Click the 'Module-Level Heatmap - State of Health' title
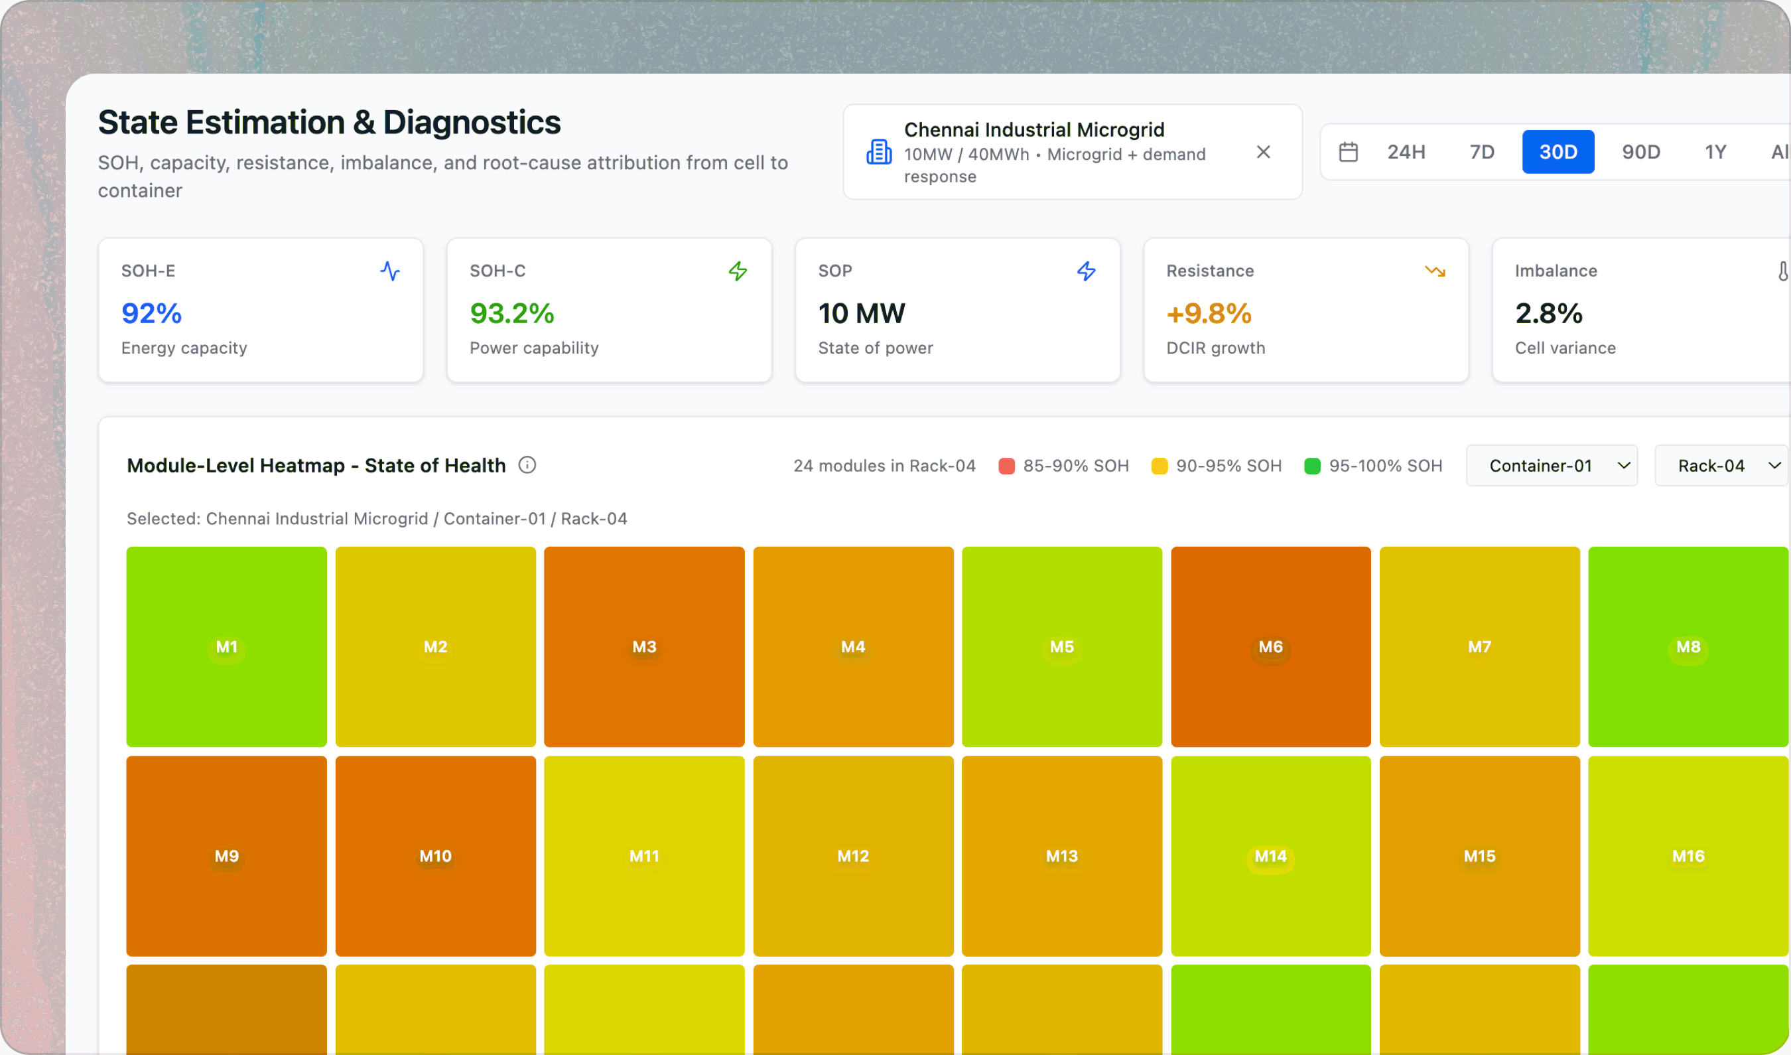 tap(316, 466)
